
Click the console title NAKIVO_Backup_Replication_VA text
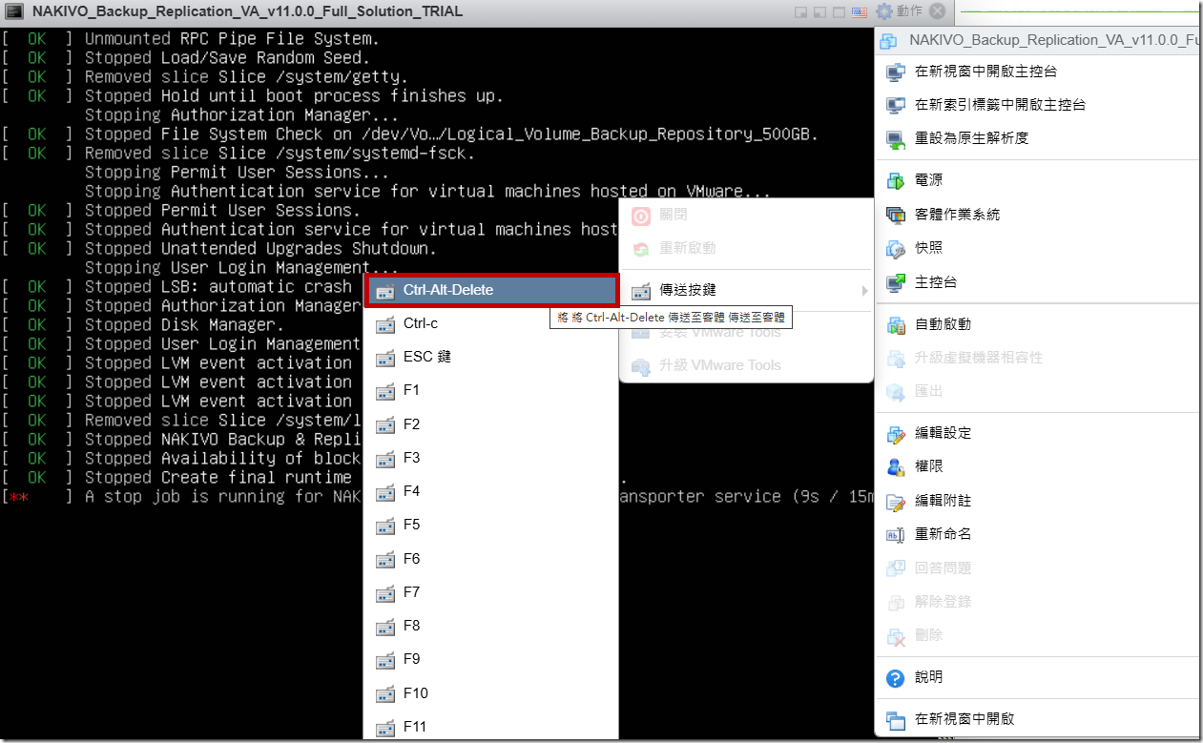[248, 11]
